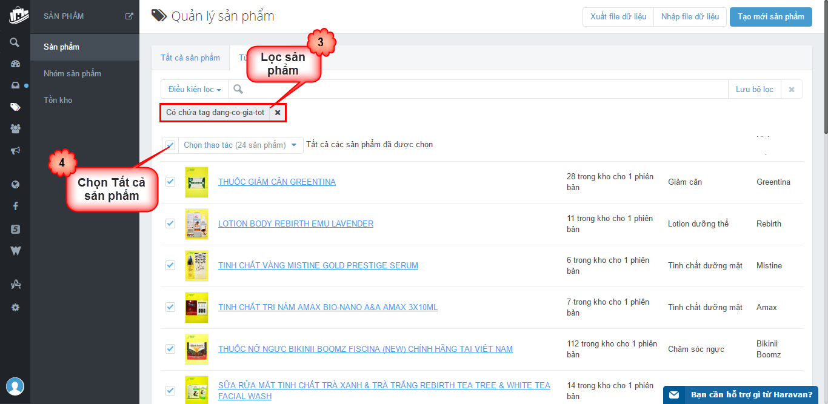Open SỮA RỬA MẶT REBIRTH TEA TREE link
The width and height of the screenshot is (828, 404).
384,391
